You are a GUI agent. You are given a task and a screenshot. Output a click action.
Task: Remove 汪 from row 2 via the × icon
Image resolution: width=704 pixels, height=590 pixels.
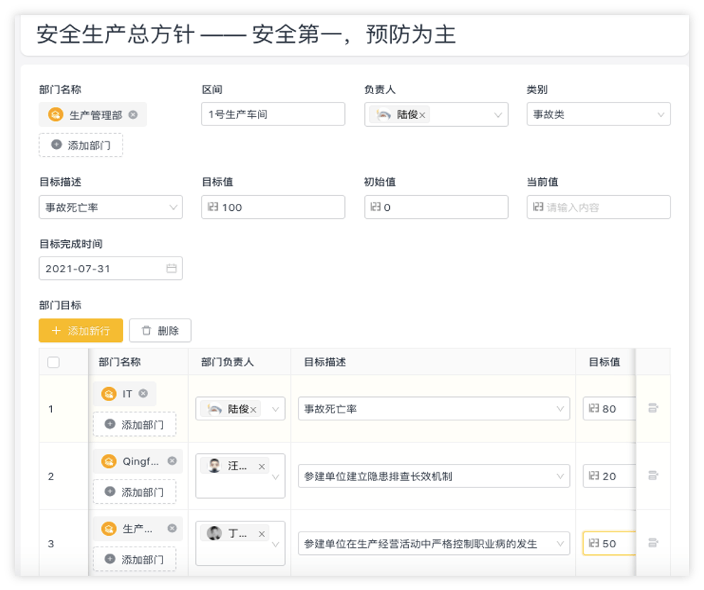pyautogui.click(x=262, y=465)
